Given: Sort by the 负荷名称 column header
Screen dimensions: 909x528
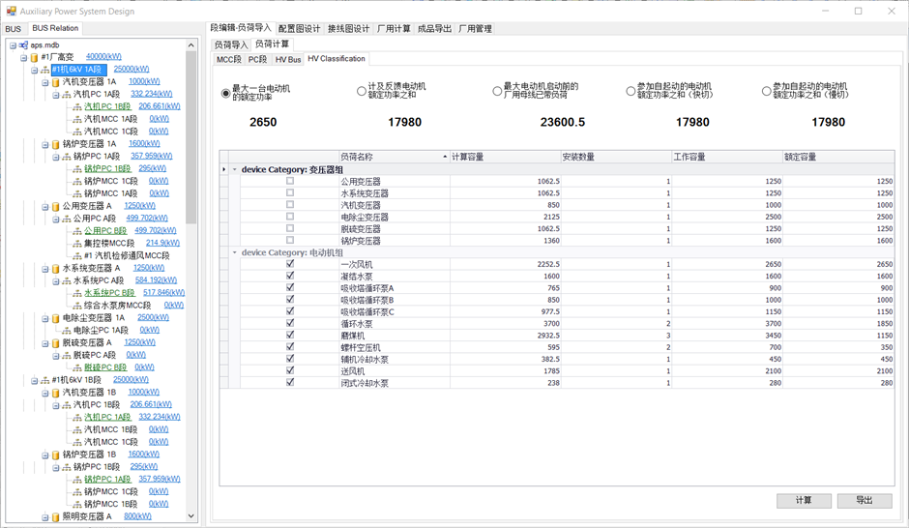Looking at the screenshot, I should coord(394,157).
